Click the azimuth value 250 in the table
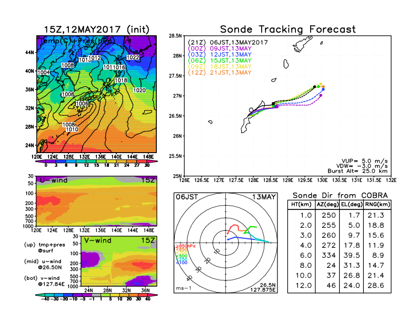This screenshot has height=322, width=417. pyautogui.click(x=329, y=216)
